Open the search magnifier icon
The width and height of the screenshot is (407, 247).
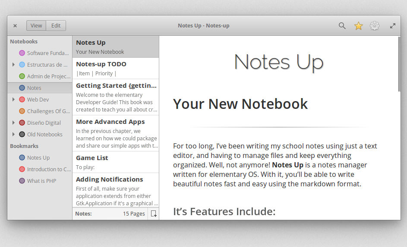[342, 26]
